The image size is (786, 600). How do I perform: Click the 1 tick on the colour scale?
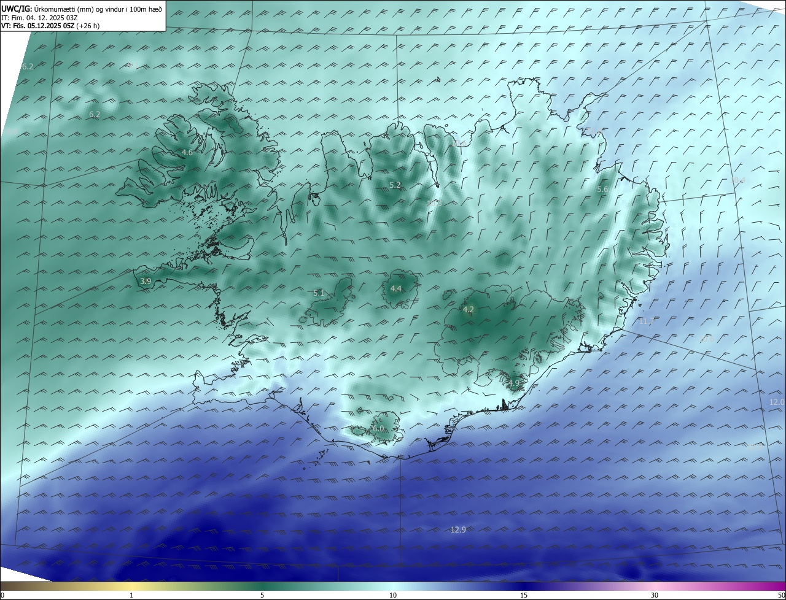point(131,595)
